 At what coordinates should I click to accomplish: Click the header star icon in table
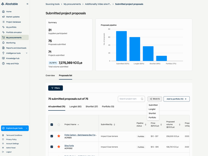[59, 124]
